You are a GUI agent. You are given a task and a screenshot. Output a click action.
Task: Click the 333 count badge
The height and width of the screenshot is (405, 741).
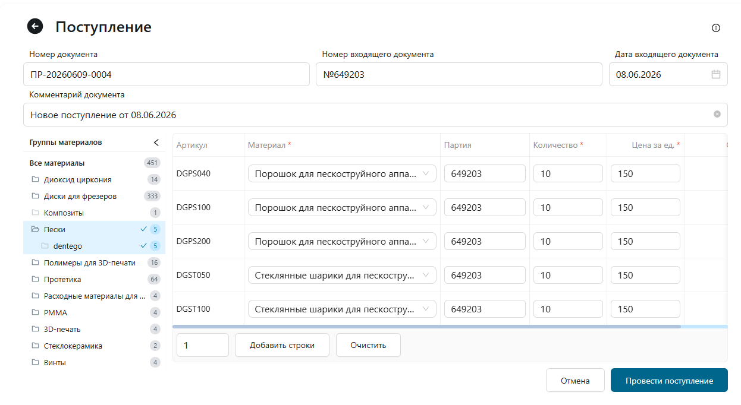[152, 196]
